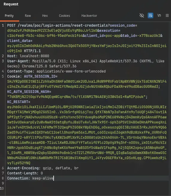Open the Hex tab
The image size is (171, 196).
pyautogui.click(x=45, y=16)
